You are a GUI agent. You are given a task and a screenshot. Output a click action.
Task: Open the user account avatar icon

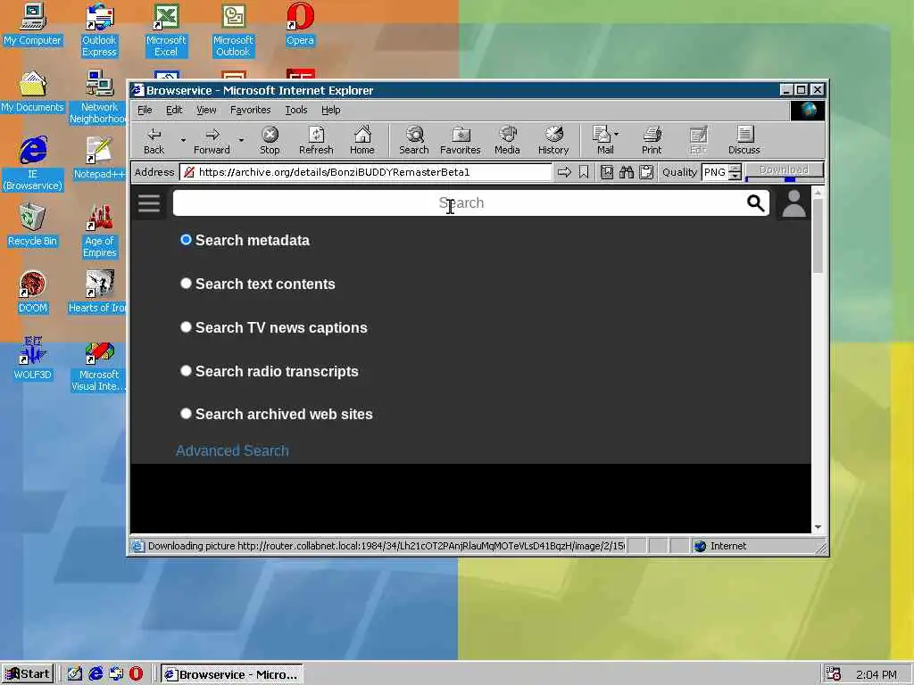794,203
